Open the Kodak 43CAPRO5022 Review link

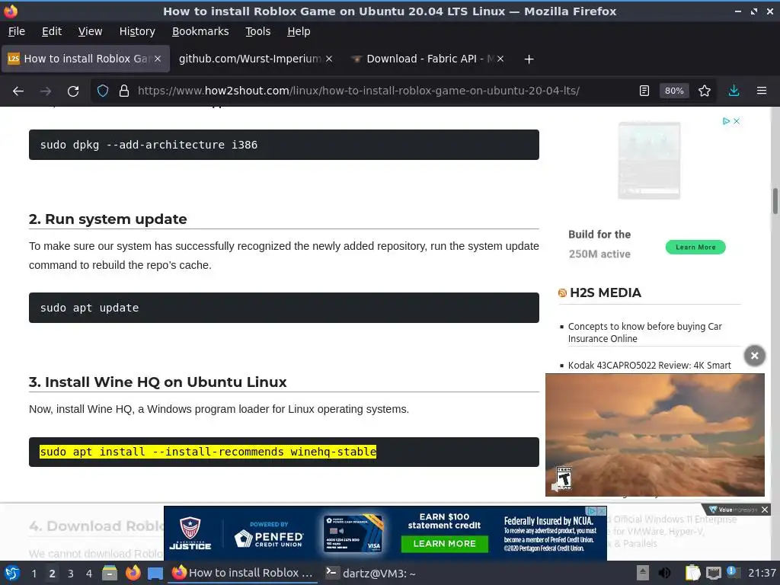coord(649,366)
